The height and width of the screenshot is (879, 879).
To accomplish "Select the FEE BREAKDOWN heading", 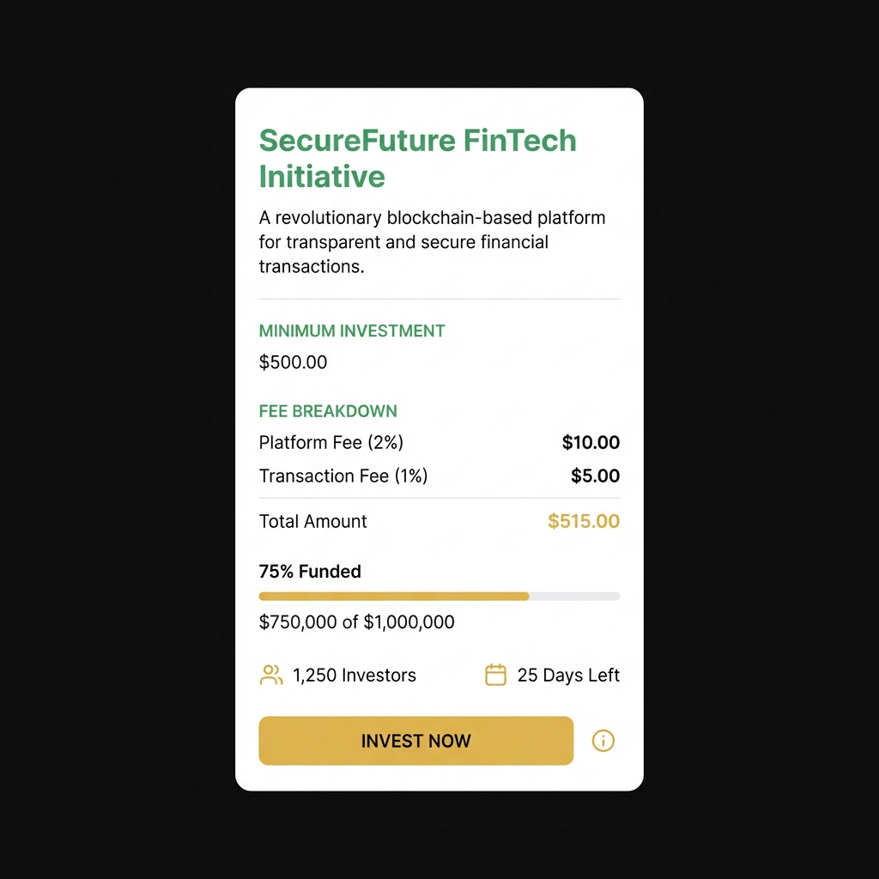I will 328,411.
